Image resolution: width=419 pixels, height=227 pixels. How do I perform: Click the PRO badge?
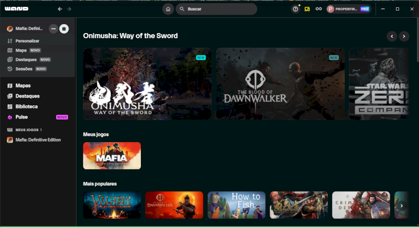click(365, 9)
